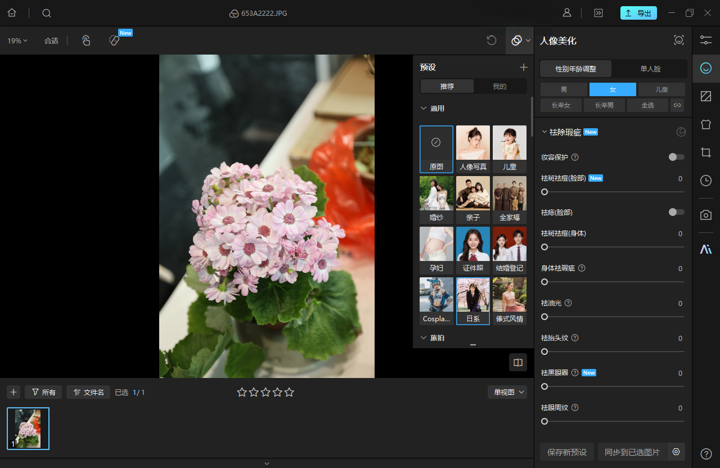
Task: Select the filmstrip thumbnail numbered 1
Action: point(28,429)
